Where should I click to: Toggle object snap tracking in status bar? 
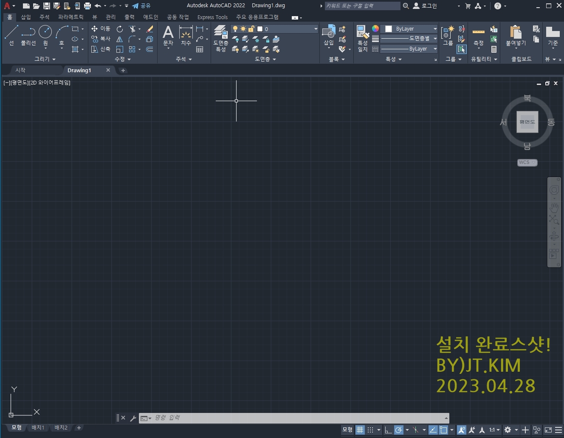tap(433, 430)
